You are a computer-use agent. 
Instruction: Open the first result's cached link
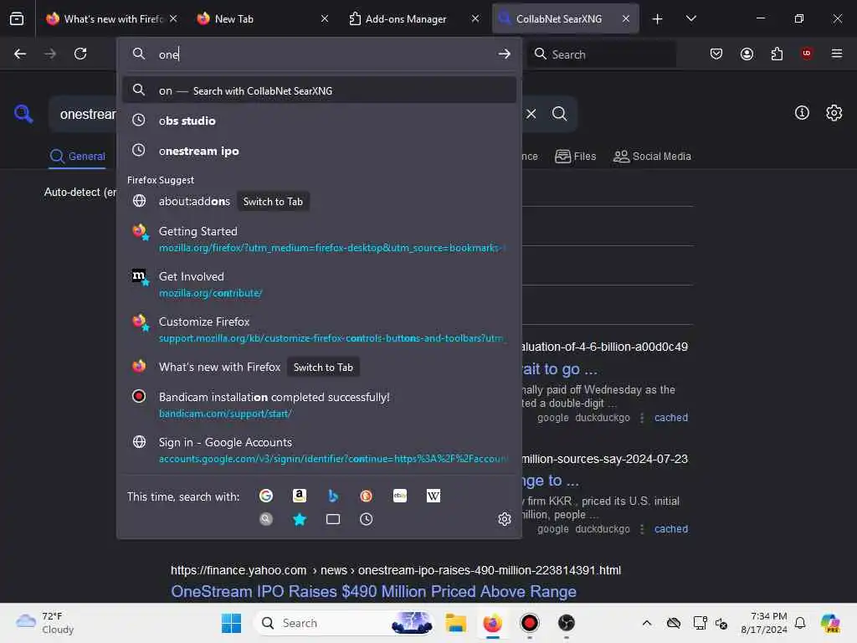point(670,418)
